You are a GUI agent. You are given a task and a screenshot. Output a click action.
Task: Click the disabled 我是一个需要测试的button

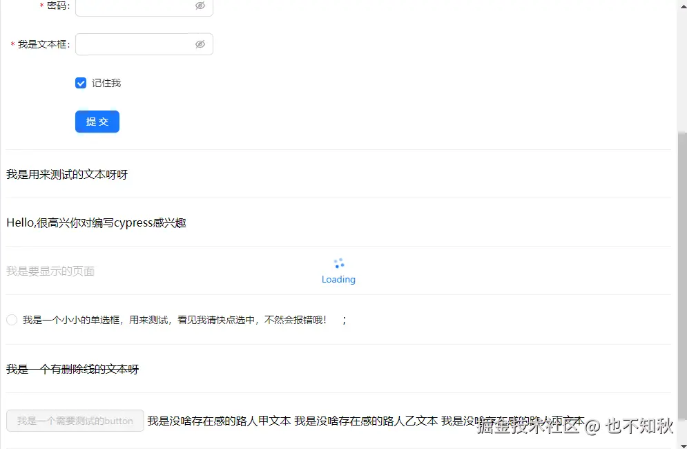75,421
